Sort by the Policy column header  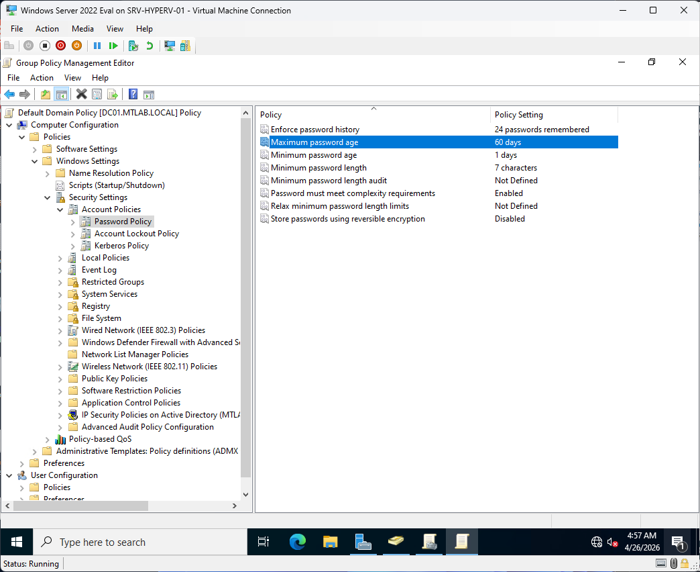coord(373,115)
